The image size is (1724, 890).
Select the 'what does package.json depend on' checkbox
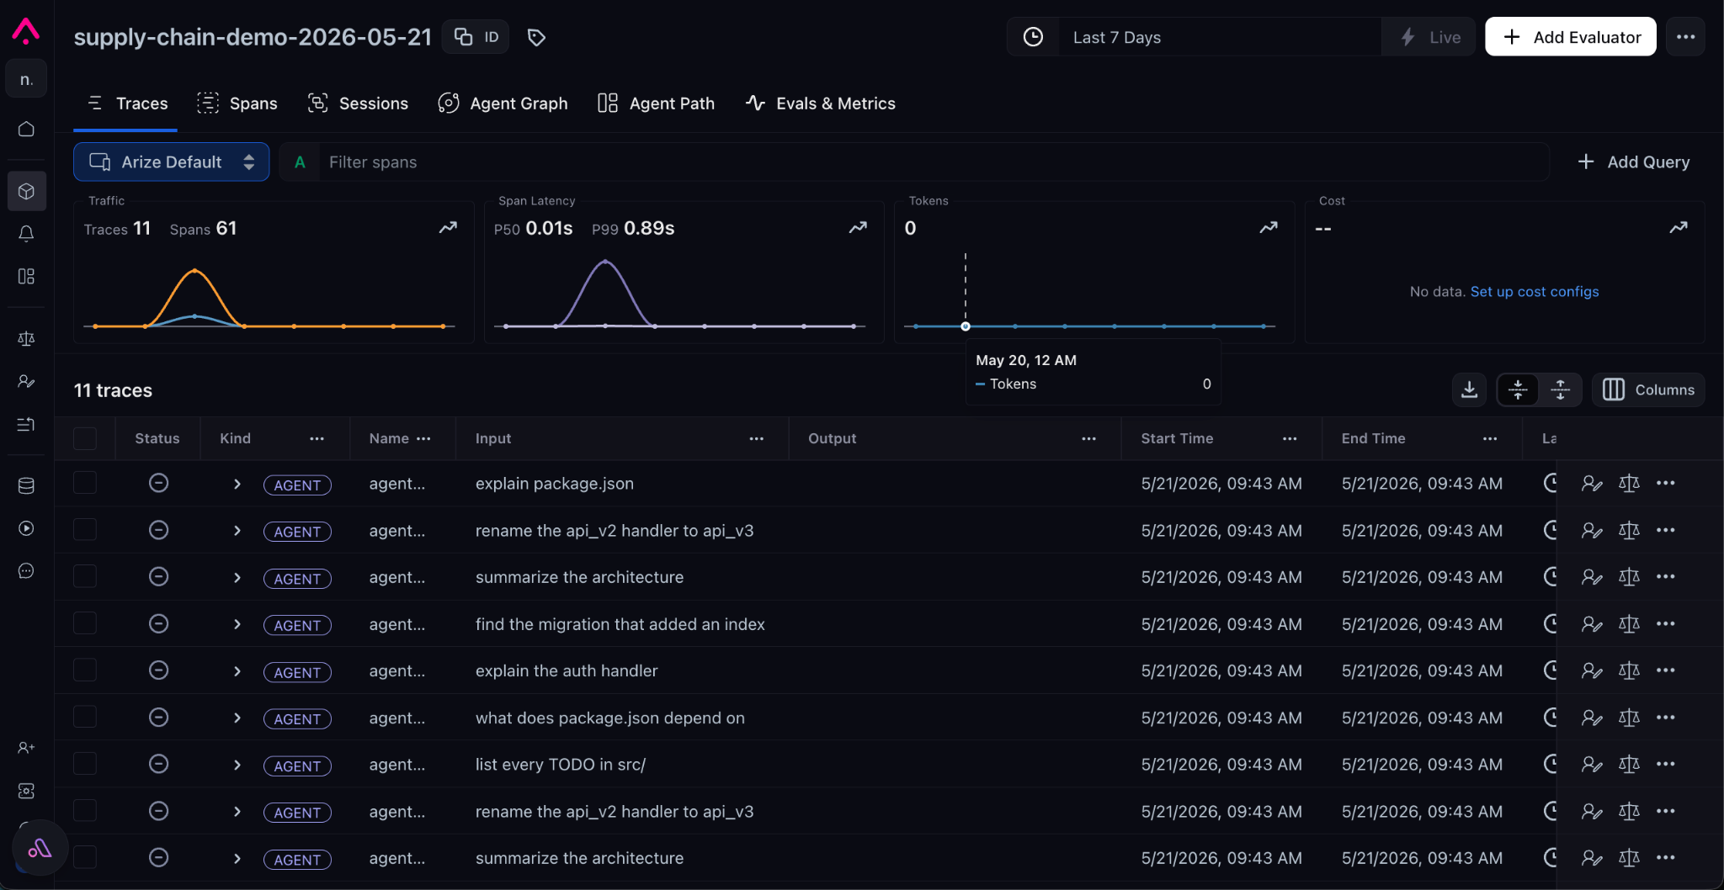pos(85,717)
